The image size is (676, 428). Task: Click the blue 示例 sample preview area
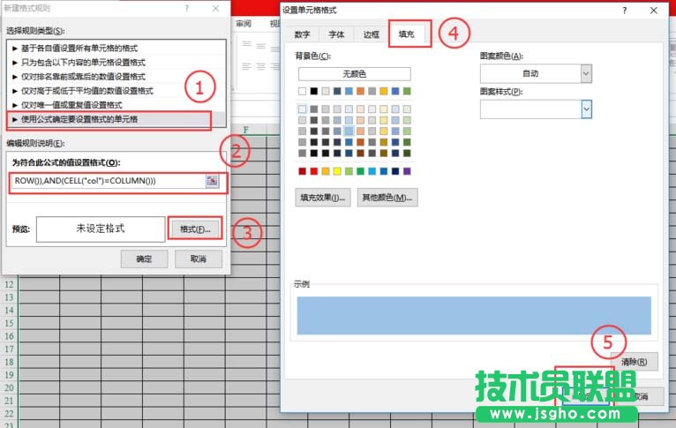(474, 315)
